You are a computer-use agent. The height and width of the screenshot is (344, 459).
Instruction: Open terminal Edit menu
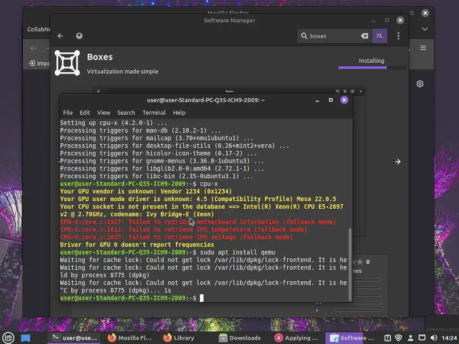(85, 112)
